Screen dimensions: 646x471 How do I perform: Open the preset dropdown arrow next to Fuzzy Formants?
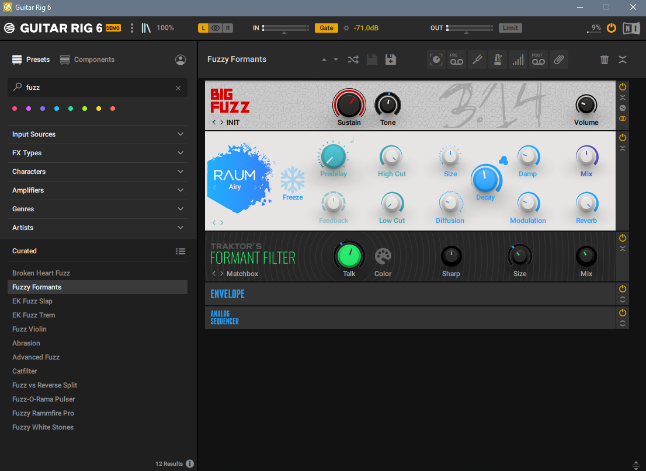[x=336, y=60]
